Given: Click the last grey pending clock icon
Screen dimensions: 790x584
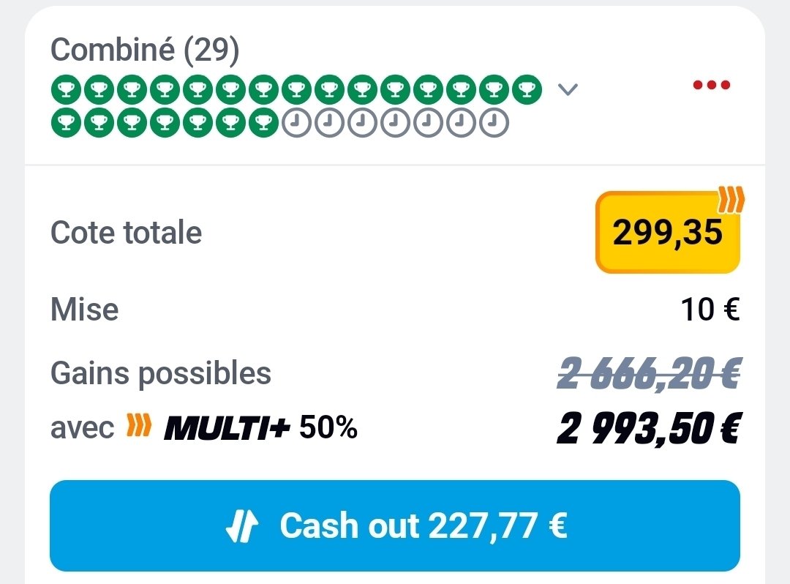Looking at the screenshot, I should tap(494, 122).
